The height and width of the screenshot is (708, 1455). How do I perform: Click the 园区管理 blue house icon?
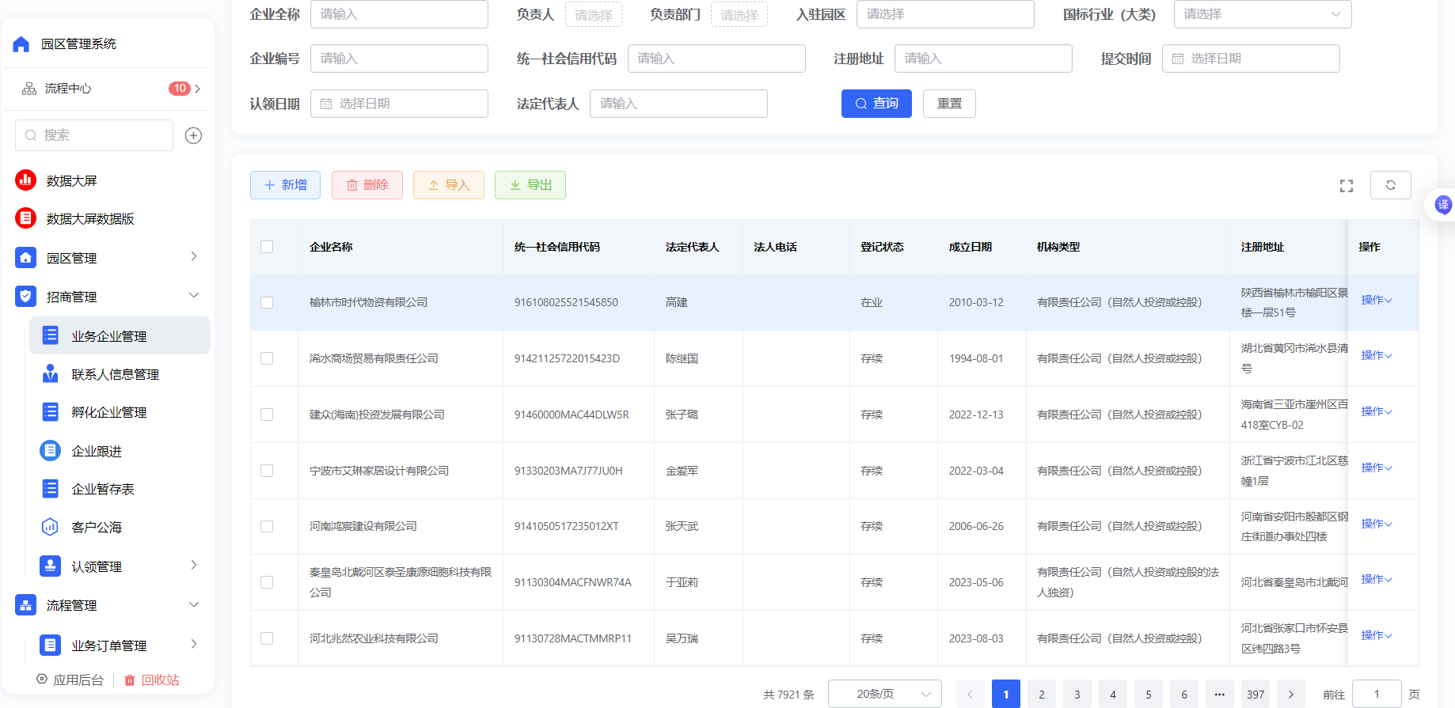point(26,257)
